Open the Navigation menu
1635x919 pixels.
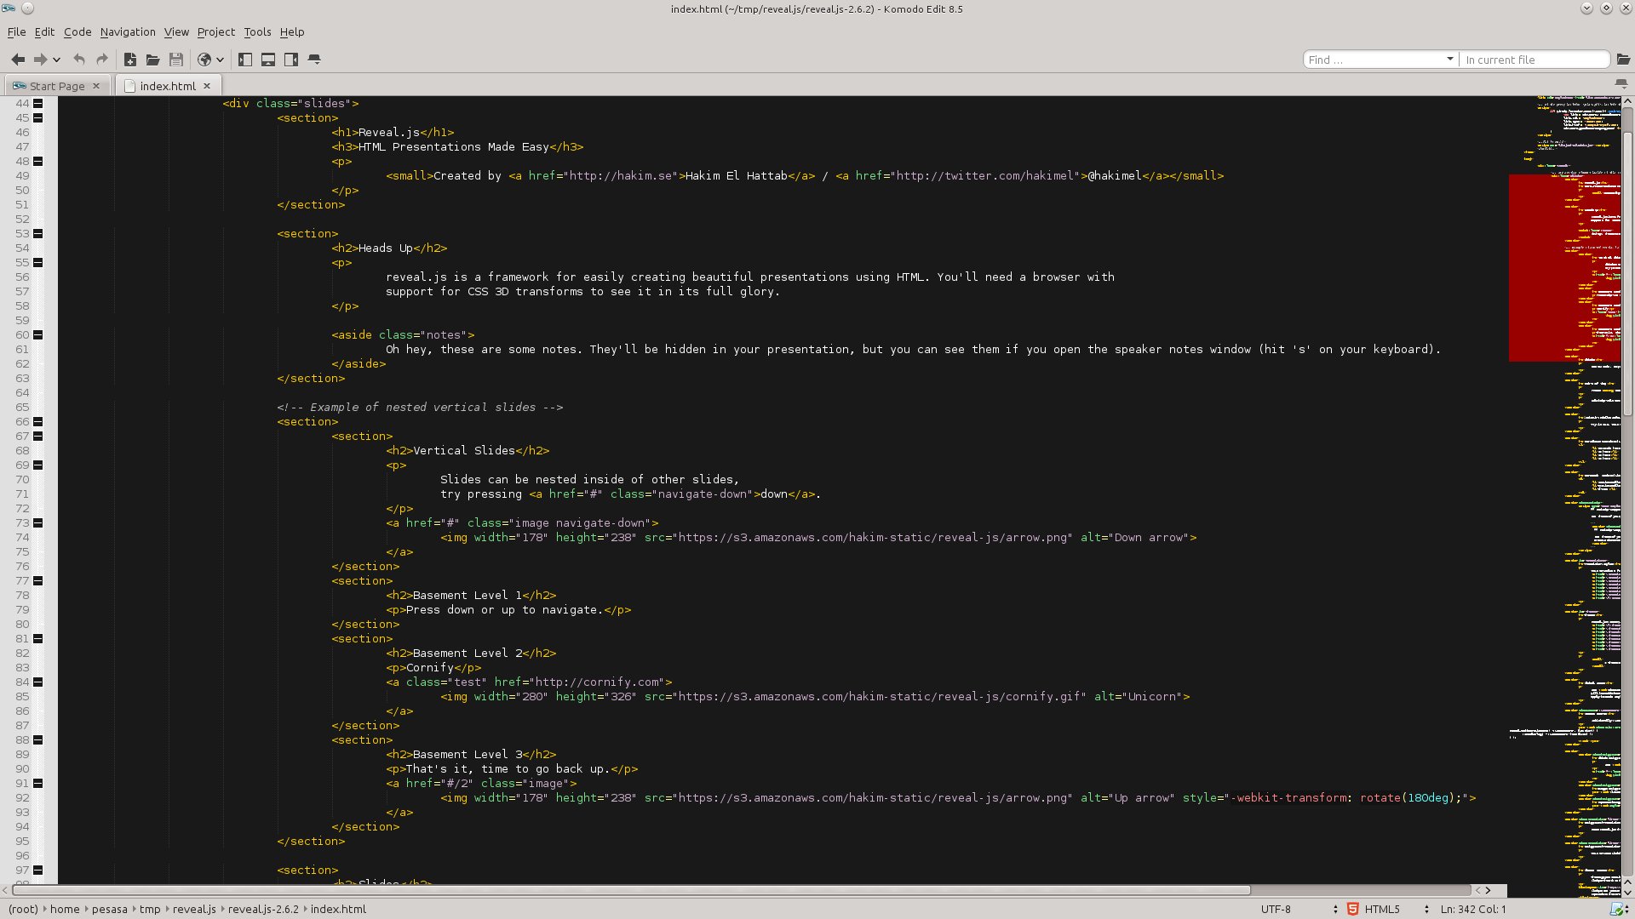click(128, 31)
